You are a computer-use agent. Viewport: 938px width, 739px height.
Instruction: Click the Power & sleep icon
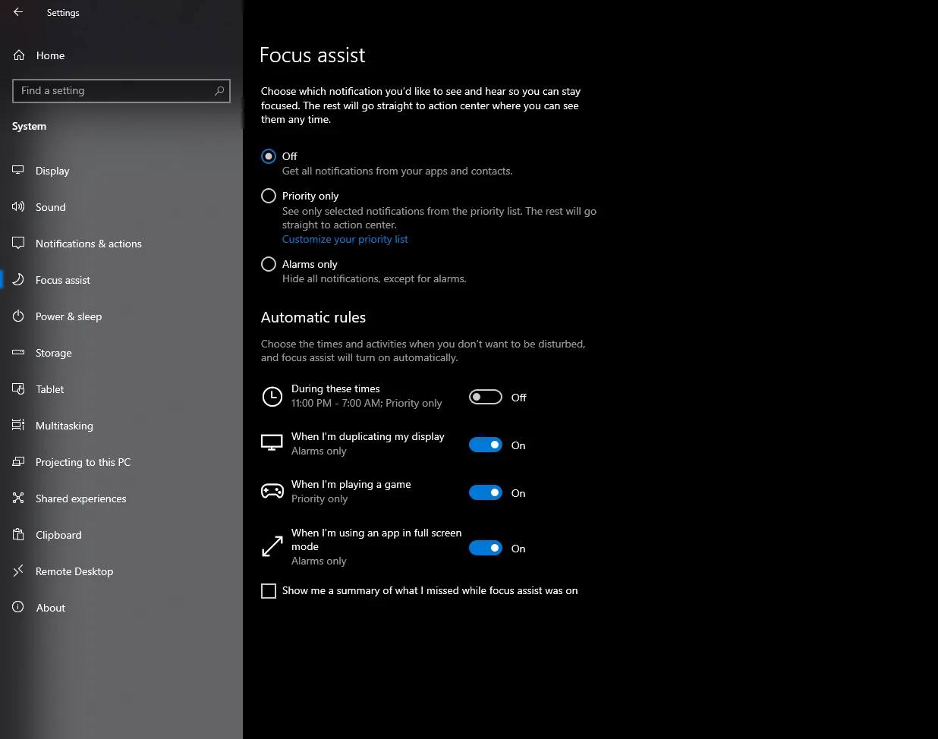point(18,316)
